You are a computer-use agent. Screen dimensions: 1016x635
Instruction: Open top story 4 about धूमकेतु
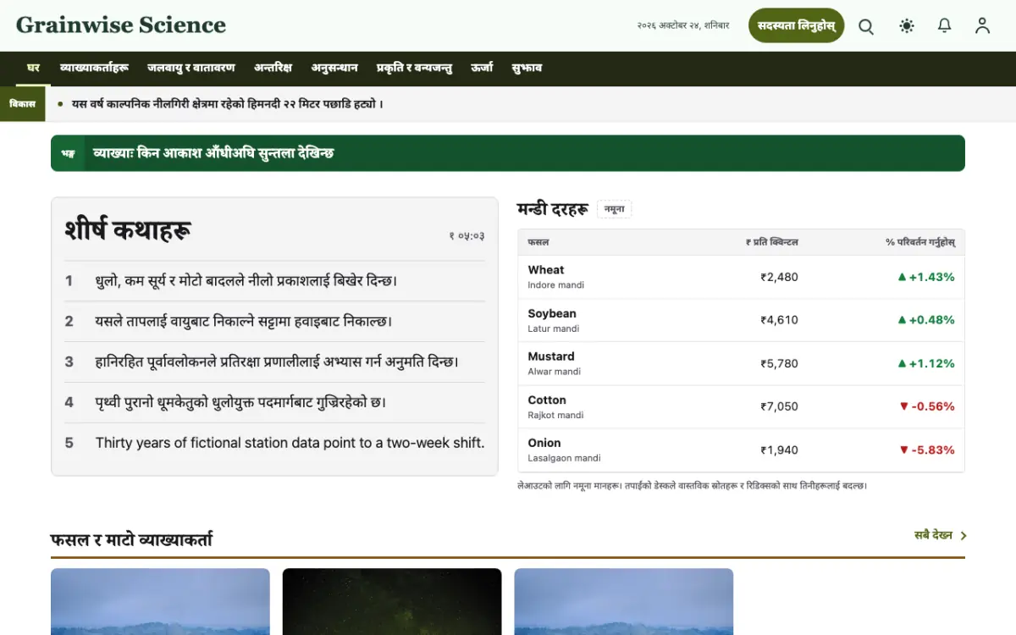click(x=240, y=402)
